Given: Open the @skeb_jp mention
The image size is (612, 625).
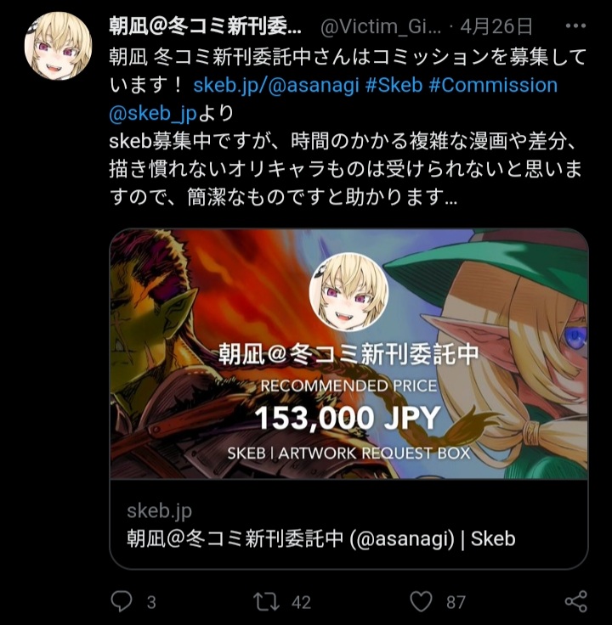Looking at the screenshot, I should tap(153, 114).
